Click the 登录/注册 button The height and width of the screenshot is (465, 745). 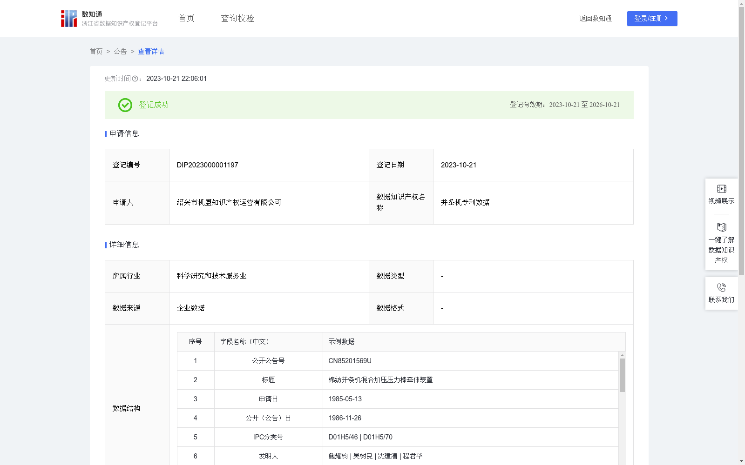652,19
